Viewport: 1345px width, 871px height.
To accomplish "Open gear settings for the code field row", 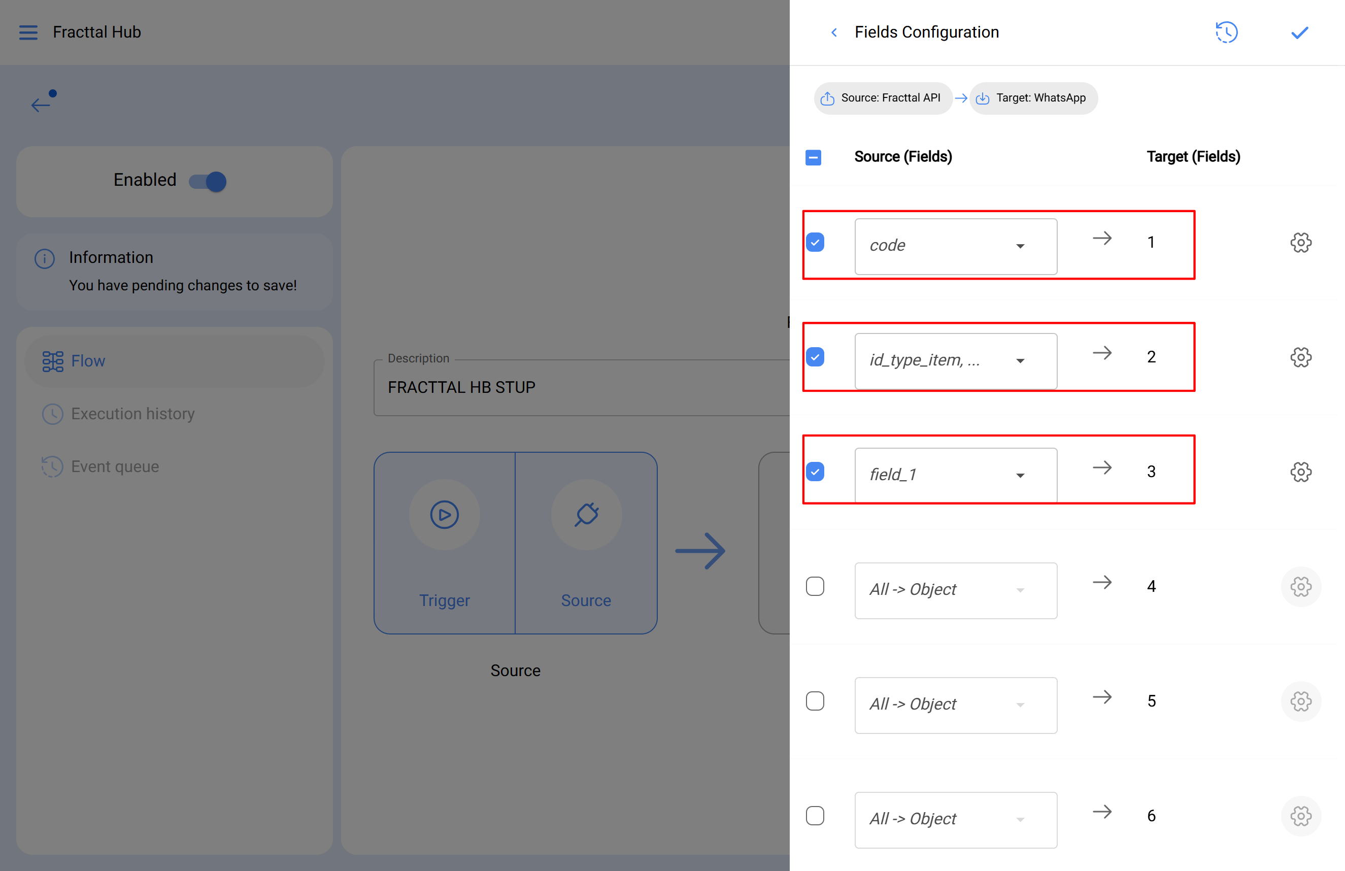I will pyautogui.click(x=1300, y=243).
